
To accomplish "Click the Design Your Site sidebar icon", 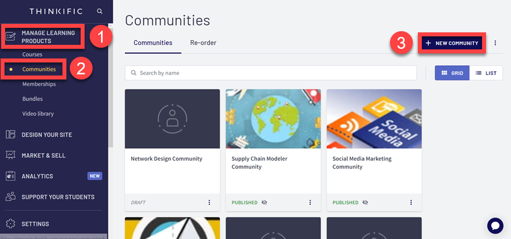I will pyautogui.click(x=10, y=135).
